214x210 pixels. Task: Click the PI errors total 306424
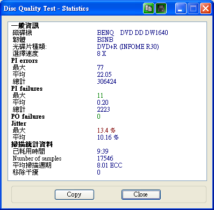click(106, 82)
